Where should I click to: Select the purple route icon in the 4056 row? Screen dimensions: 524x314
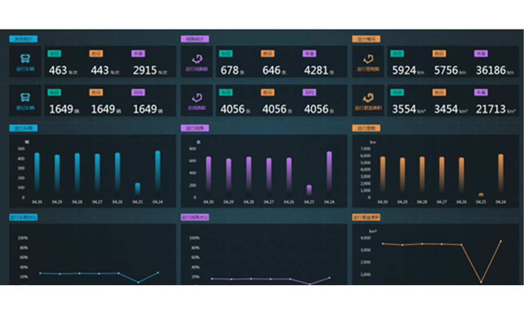click(x=197, y=97)
